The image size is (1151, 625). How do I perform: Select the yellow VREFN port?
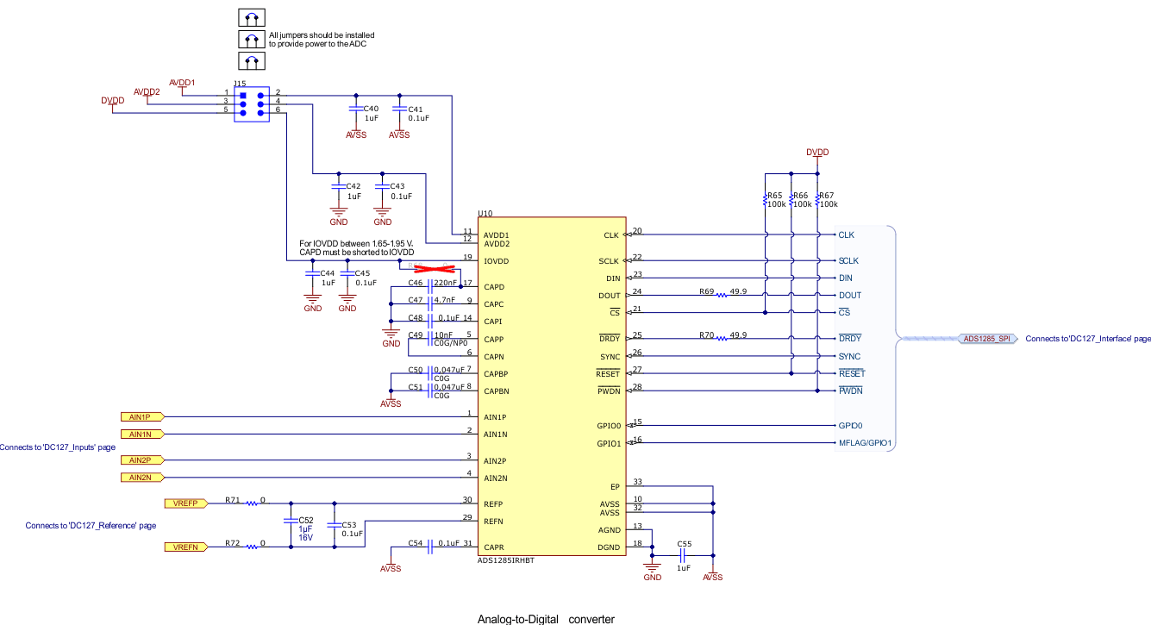point(185,547)
